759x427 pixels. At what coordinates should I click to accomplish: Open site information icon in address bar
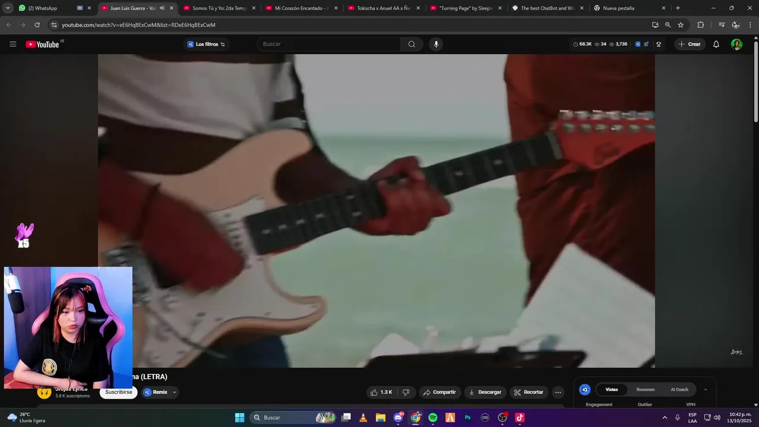[x=54, y=25]
